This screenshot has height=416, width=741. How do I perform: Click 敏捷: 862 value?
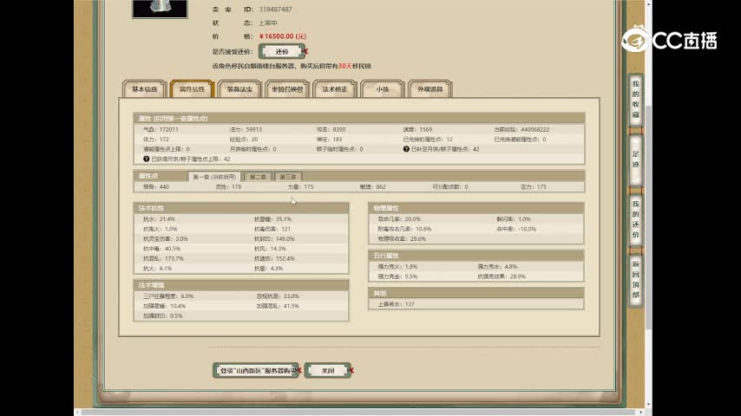(372, 187)
